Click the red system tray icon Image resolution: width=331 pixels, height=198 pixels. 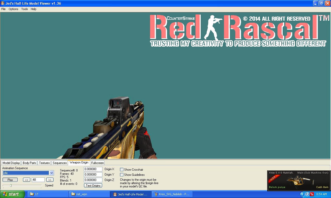click(312, 194)
